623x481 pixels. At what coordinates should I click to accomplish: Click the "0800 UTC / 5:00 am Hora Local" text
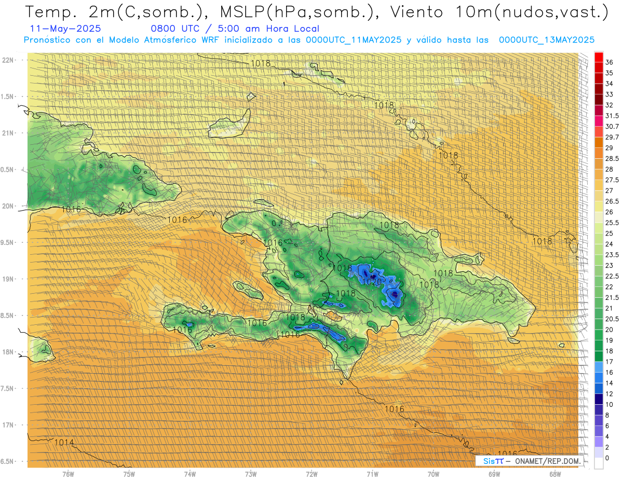tap(235, 29)
